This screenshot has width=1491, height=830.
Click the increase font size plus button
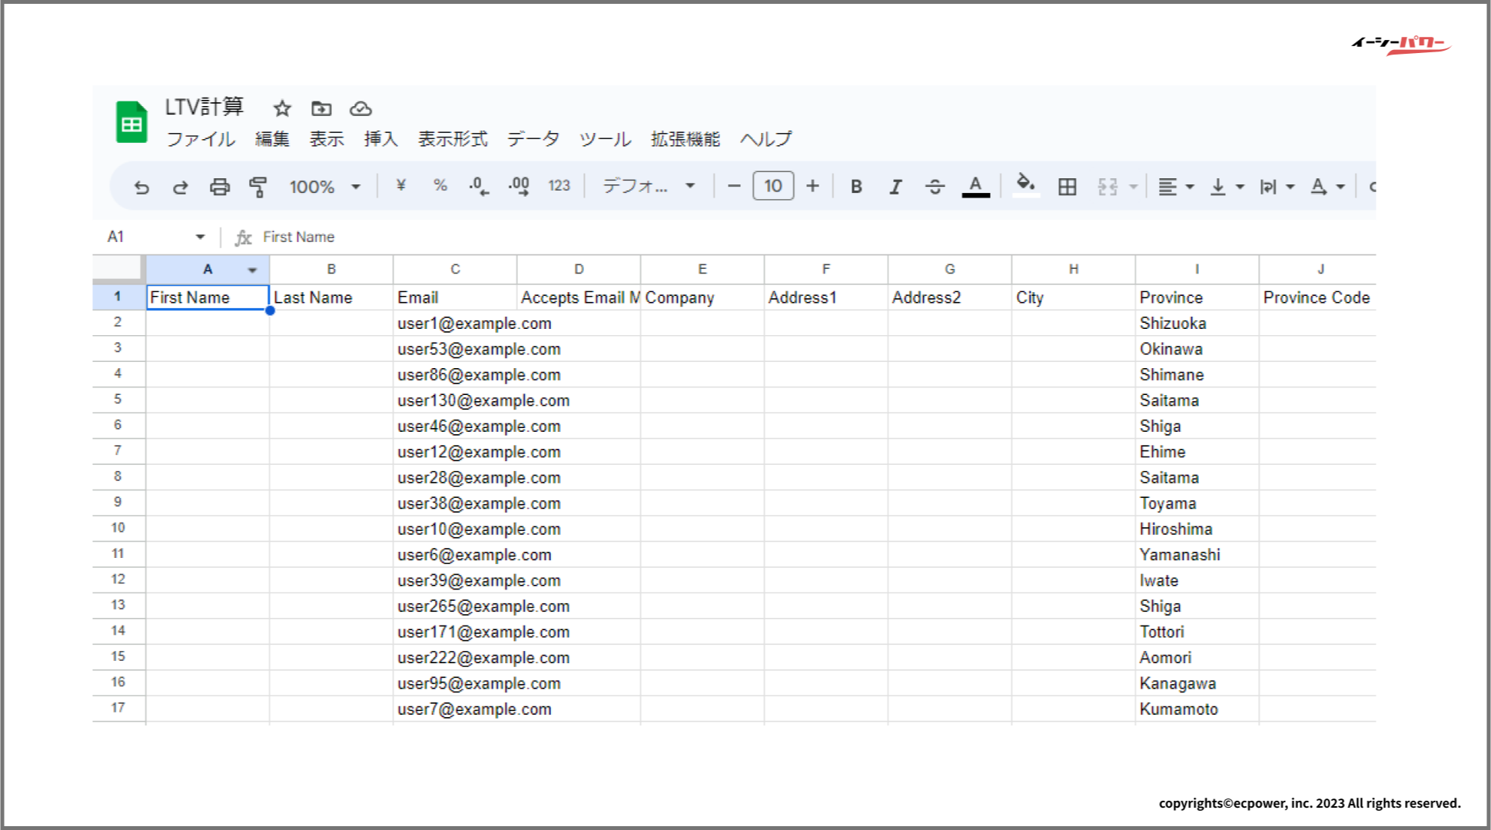pos(812,186)
